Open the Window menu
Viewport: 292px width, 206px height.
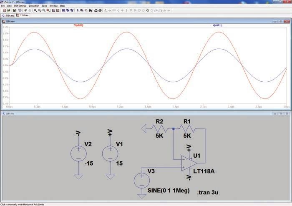coord(53,6)
